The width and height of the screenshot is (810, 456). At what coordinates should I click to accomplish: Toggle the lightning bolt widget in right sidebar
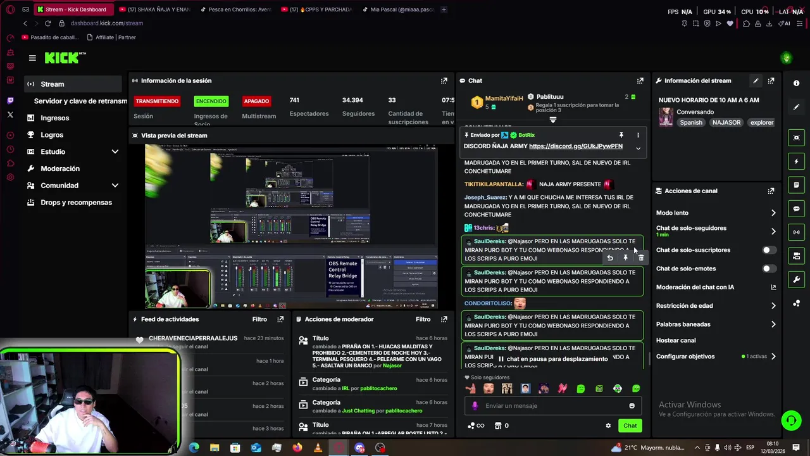[796, 161]
